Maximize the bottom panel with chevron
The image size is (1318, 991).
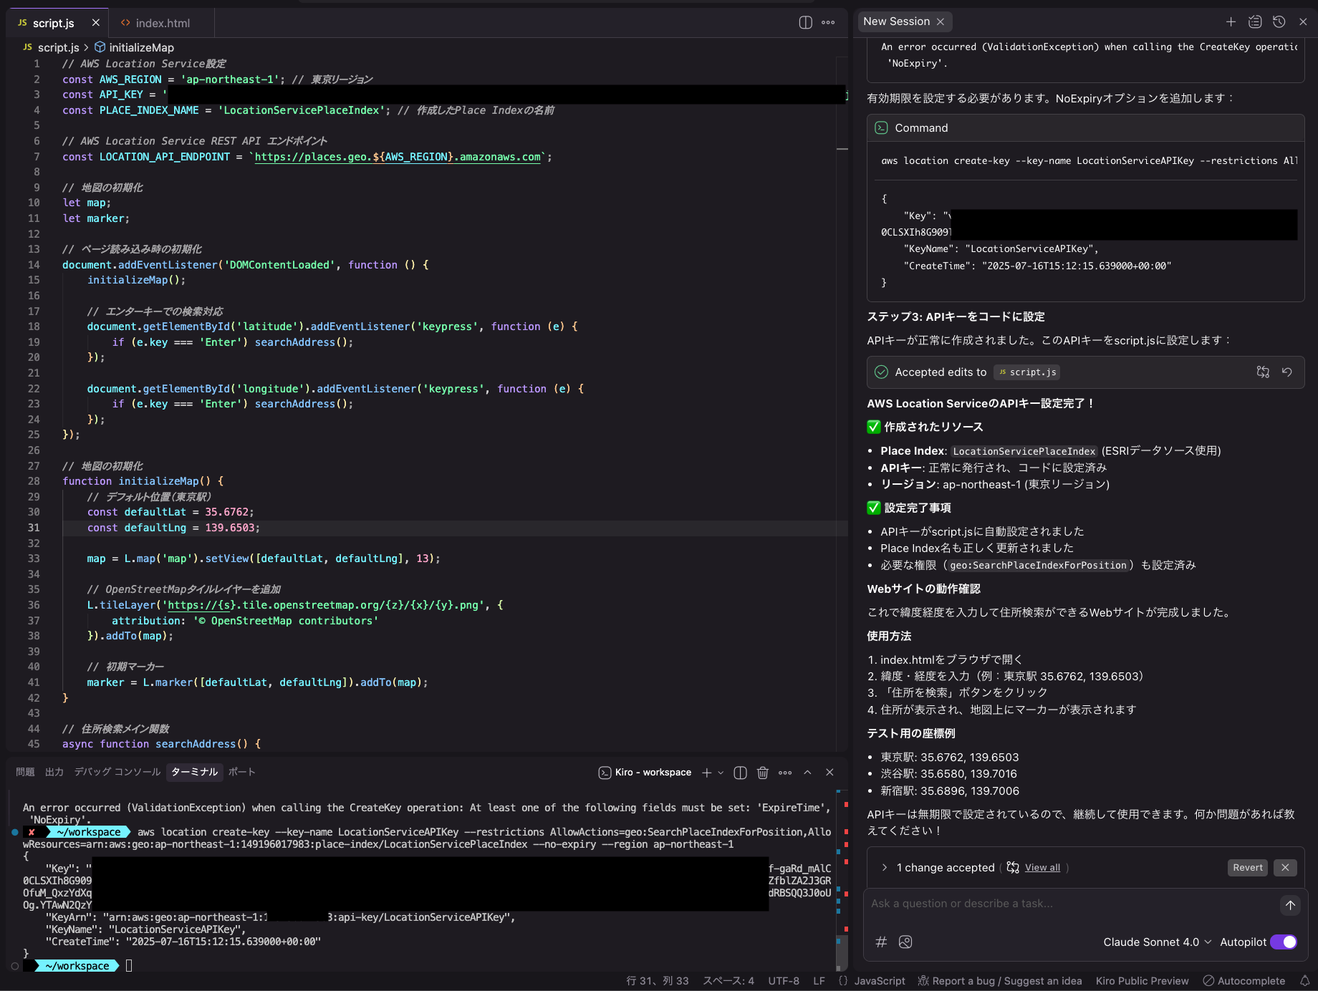point(807,773)
